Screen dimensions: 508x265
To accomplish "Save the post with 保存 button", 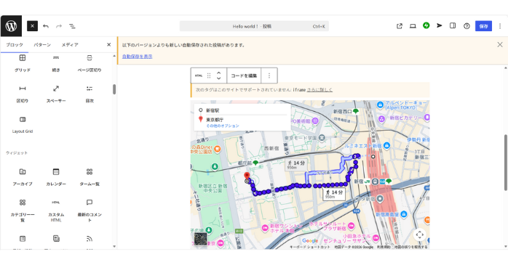I will (x=483, y=26).
